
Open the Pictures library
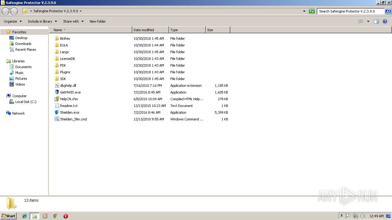point(21,79)
